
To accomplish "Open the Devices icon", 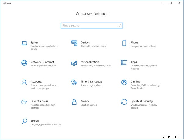I will pos(74,43).
